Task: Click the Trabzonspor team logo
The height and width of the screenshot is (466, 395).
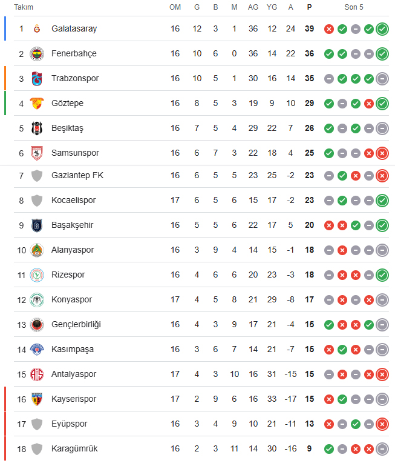Action: (37, 79)
